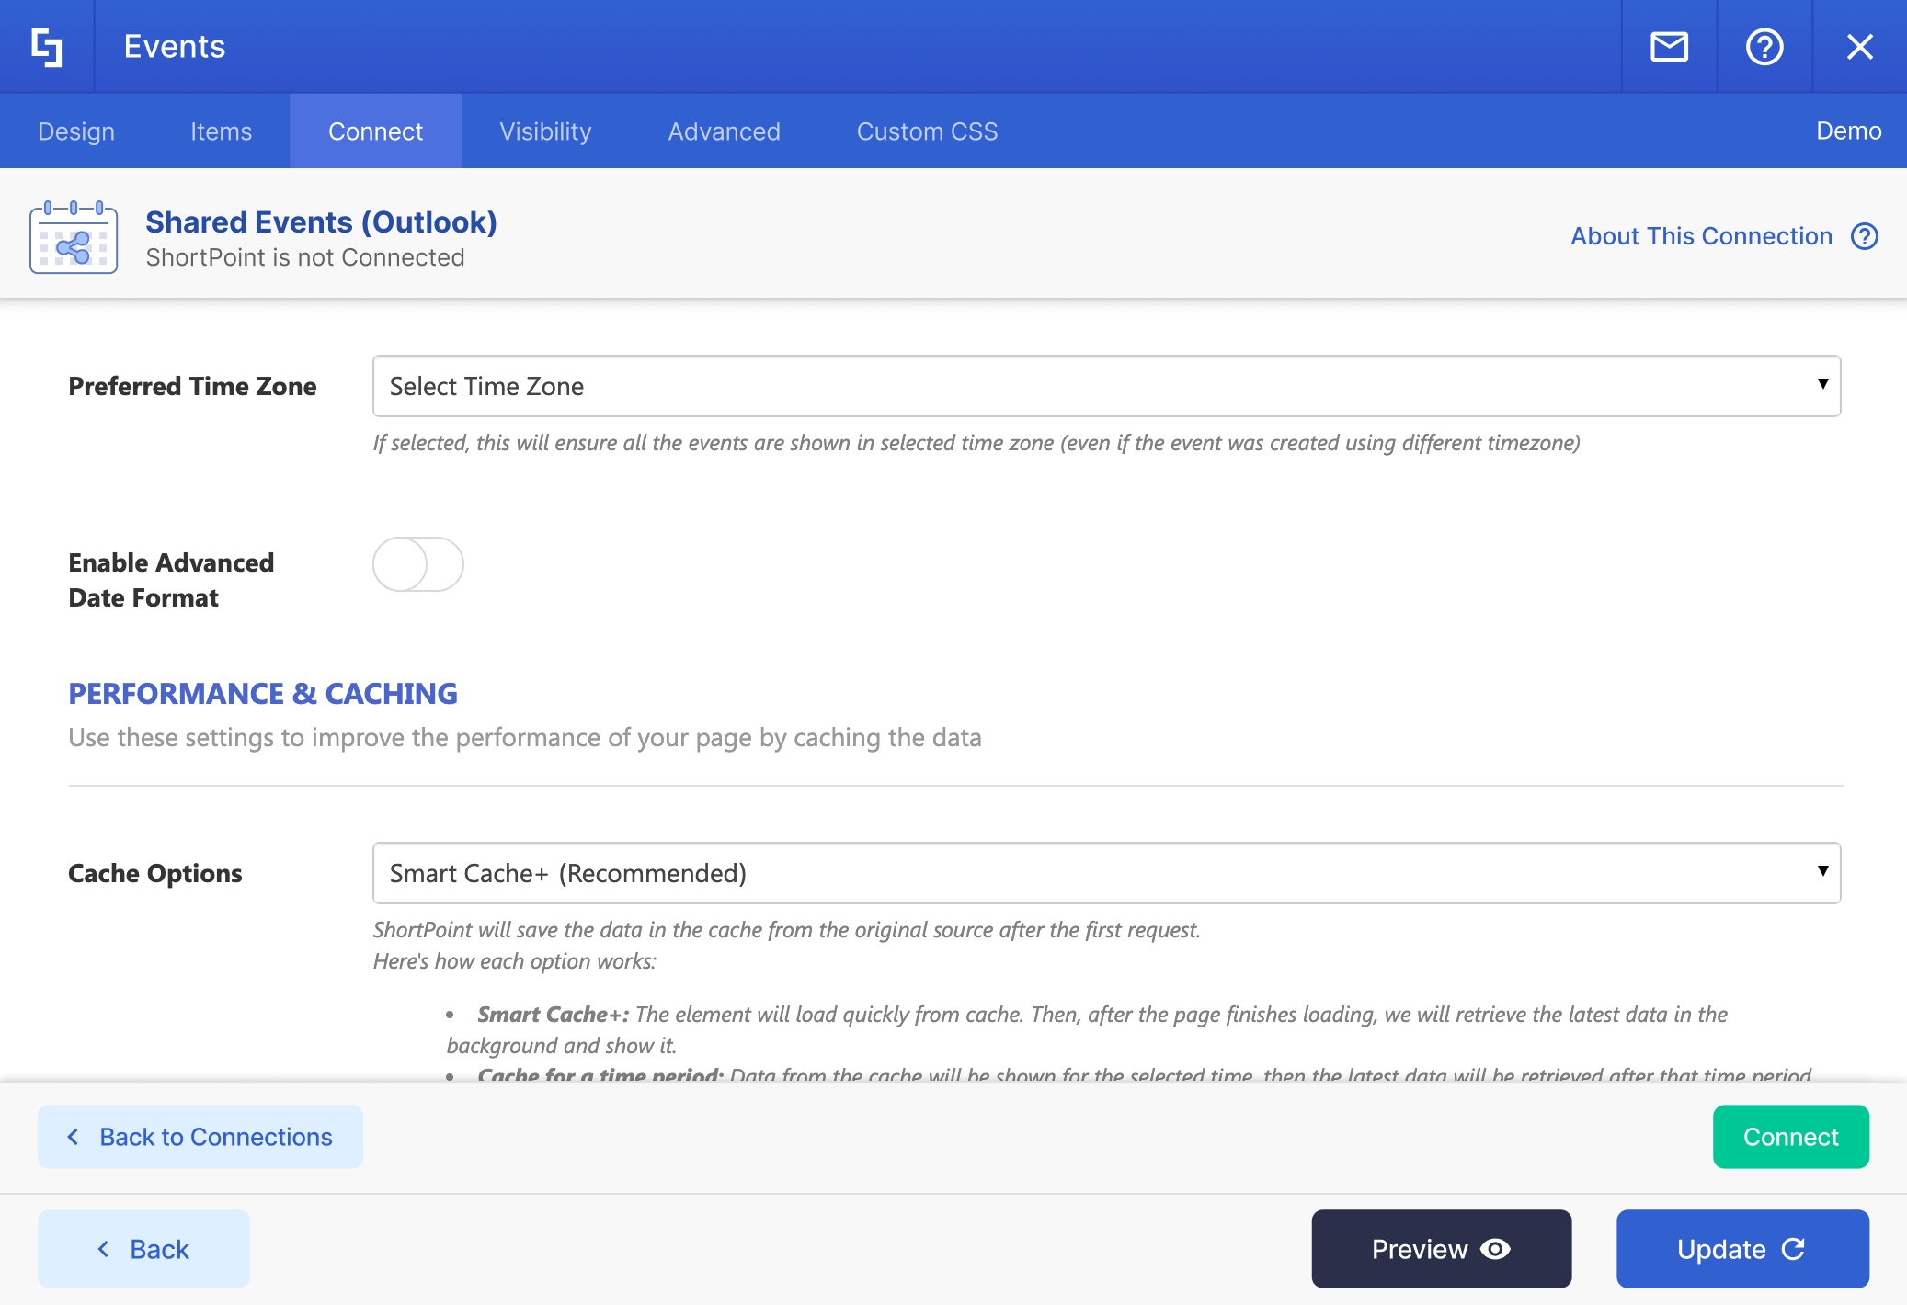This screenshot has width=1907, height=1305.
Task: Click the Cache Options dropdown arrow
Action: coord(1822,871)
